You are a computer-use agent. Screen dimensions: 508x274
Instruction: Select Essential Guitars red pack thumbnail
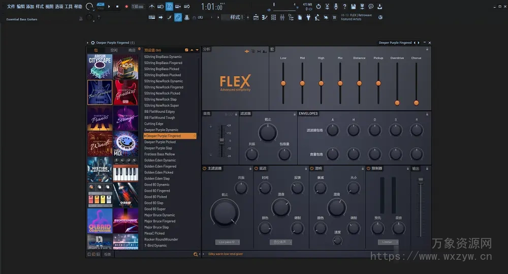coord(125,93)
